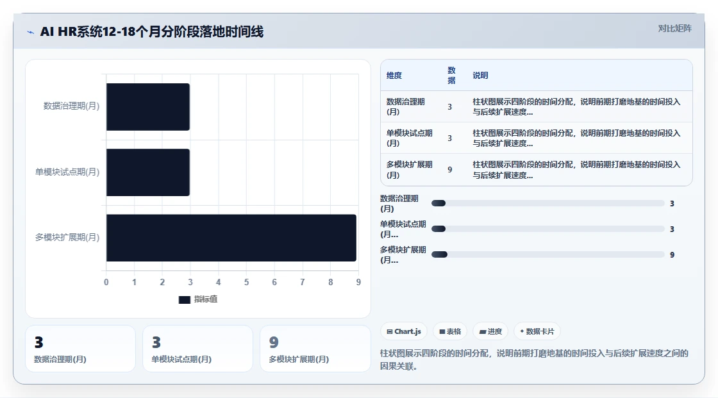
Task: Click the chart y-axis label 数据治理期(月)
Action: [x=71, y=106]
